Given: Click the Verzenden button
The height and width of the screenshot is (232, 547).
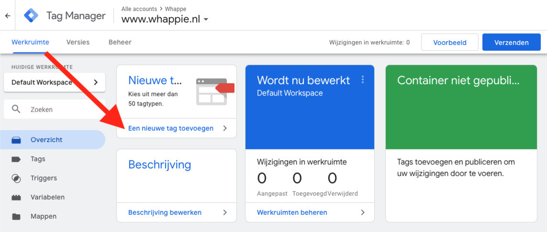Looking at the screenshot, I should point(511,42).
